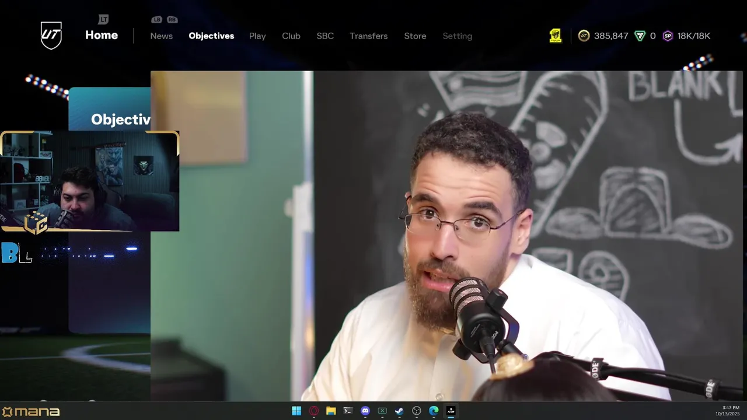This screenshot has height=420, width=747.
Task: Click the FC points value 0
Action: pos(652,36)
